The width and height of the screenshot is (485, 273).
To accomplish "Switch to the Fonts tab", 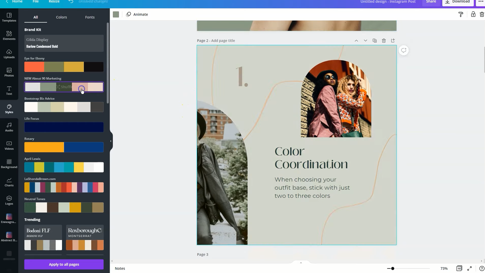I will [x=90, y=17].
